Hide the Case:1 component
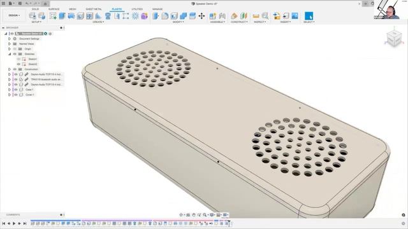Viewport: 408px width, 229px height. pyautogui.click(x=16, y=90)
